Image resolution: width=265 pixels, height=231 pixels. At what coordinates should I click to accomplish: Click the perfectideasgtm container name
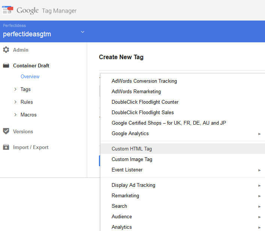click(27, 34)
